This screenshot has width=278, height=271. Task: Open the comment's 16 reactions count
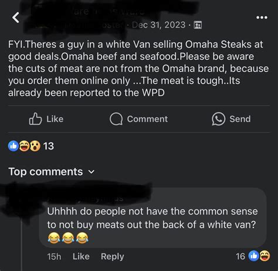(240, 256)
